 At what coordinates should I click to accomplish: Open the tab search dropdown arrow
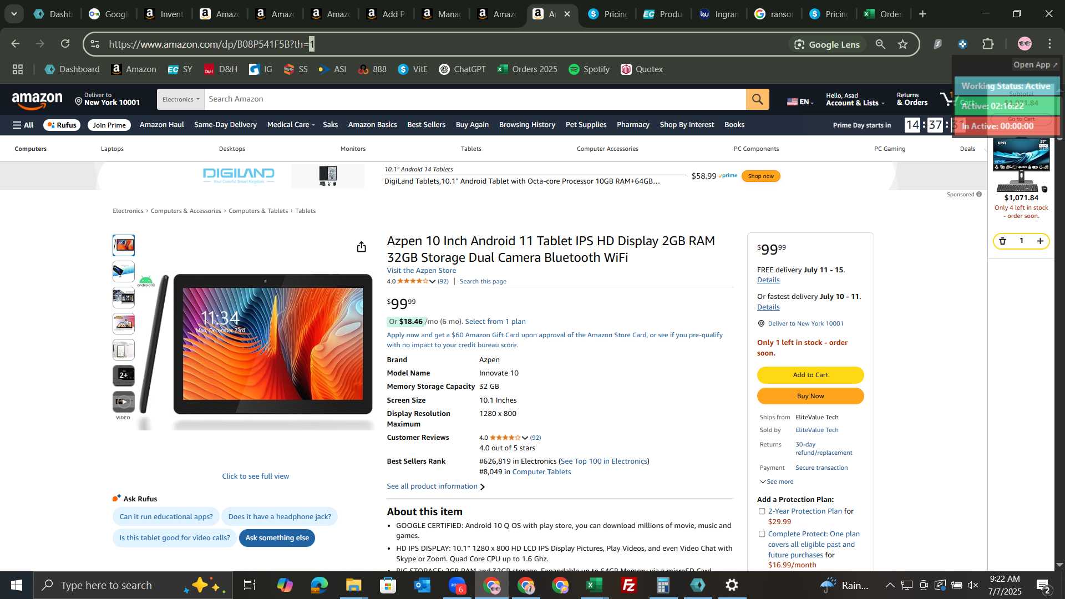click(14, 14)
